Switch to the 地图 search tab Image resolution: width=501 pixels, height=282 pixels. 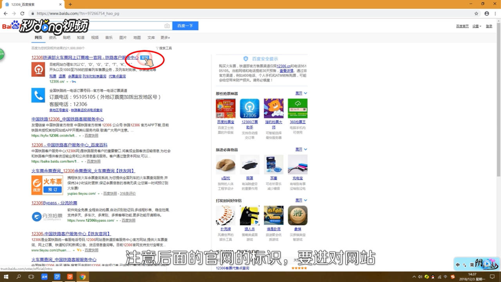coord(137,38)
